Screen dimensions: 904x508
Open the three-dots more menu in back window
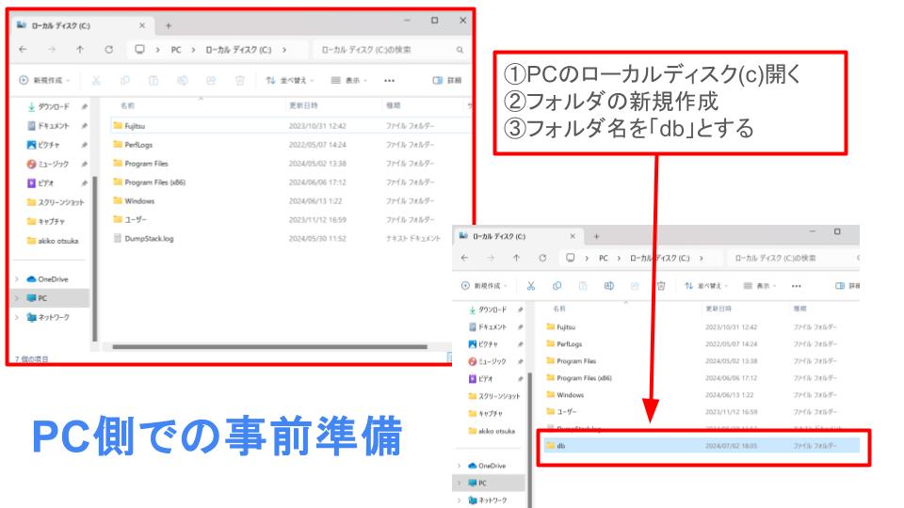pos(389,81)
